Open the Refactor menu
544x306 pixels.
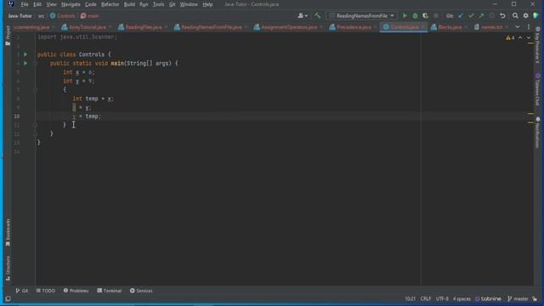coord(110,4)
